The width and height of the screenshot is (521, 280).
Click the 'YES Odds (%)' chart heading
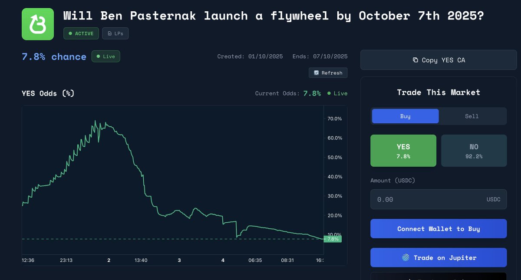[x=48, y=93]
